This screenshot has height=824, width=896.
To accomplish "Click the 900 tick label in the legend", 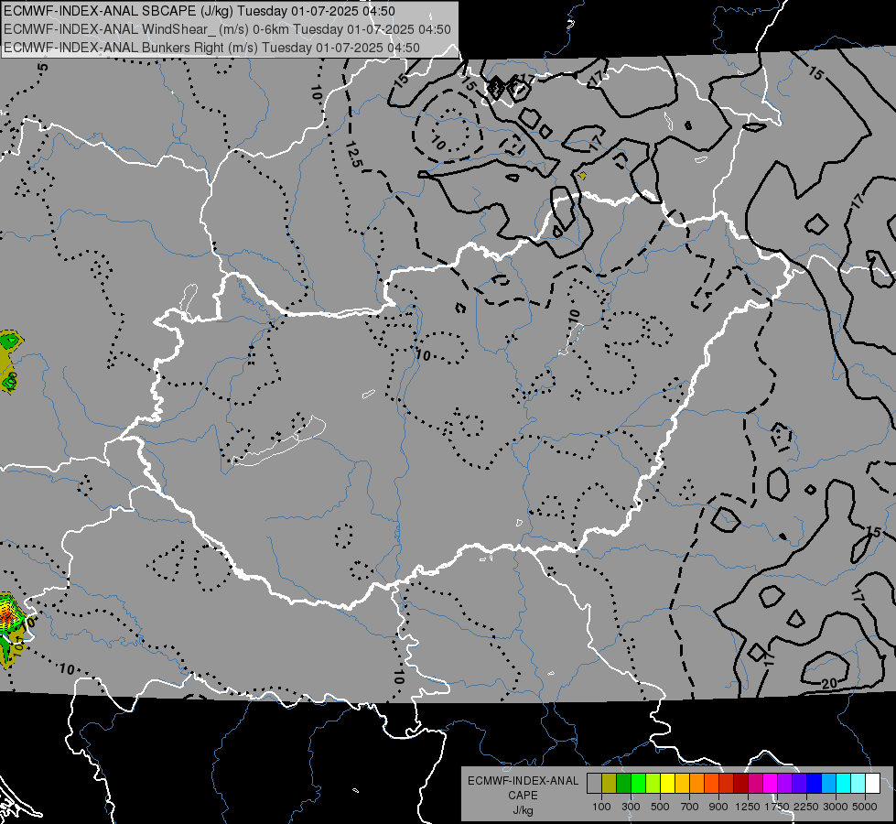I will (718, 807).
